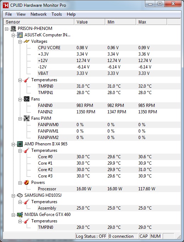Click the Log Status OFF status panel
The height and width of the screenshot is (242, 184).
point(91,236)
